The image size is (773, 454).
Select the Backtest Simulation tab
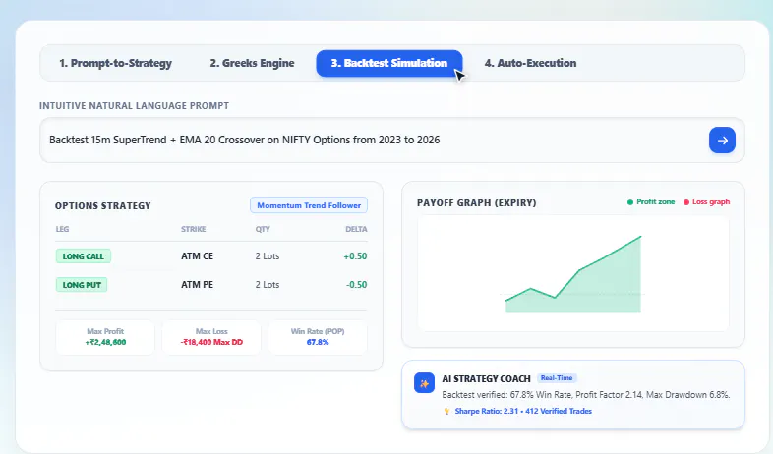click(389, 63)
